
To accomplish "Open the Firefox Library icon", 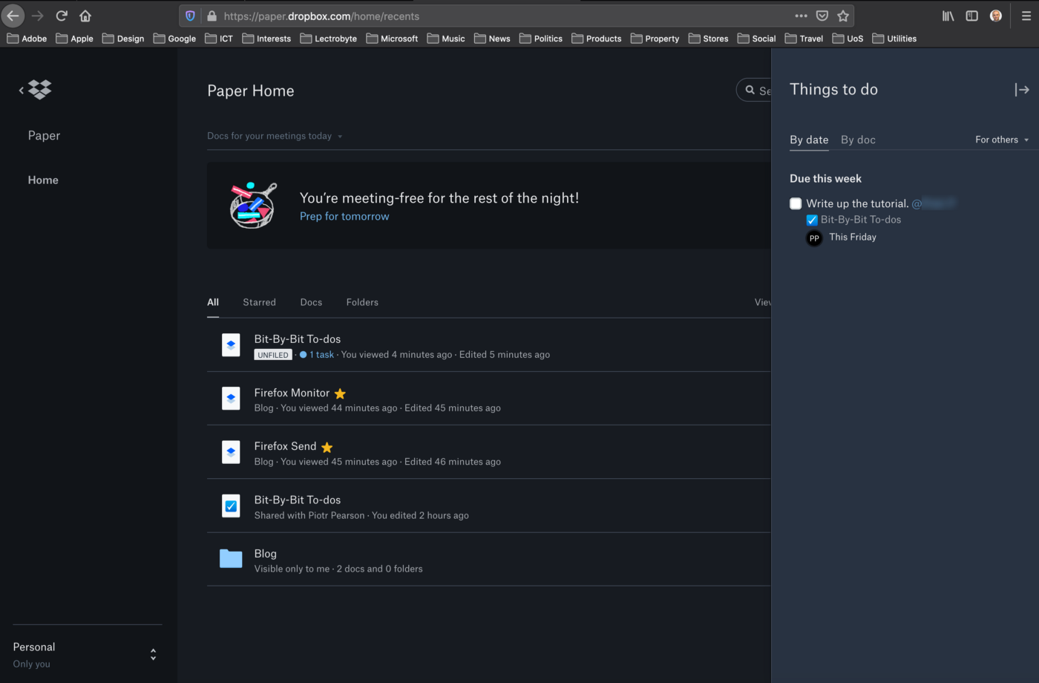I will [948, 15].
